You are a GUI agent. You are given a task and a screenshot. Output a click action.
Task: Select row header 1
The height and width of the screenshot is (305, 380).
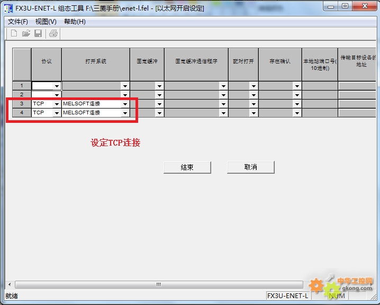click(x=22, y=86)
